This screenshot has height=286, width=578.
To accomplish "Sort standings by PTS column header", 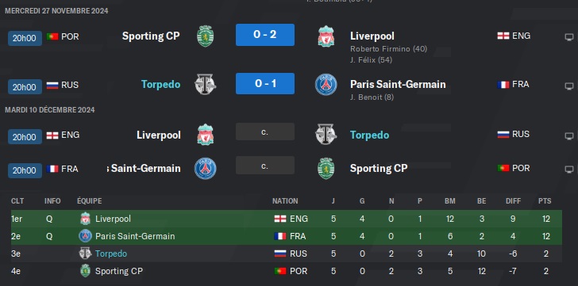I will point(545,201).
